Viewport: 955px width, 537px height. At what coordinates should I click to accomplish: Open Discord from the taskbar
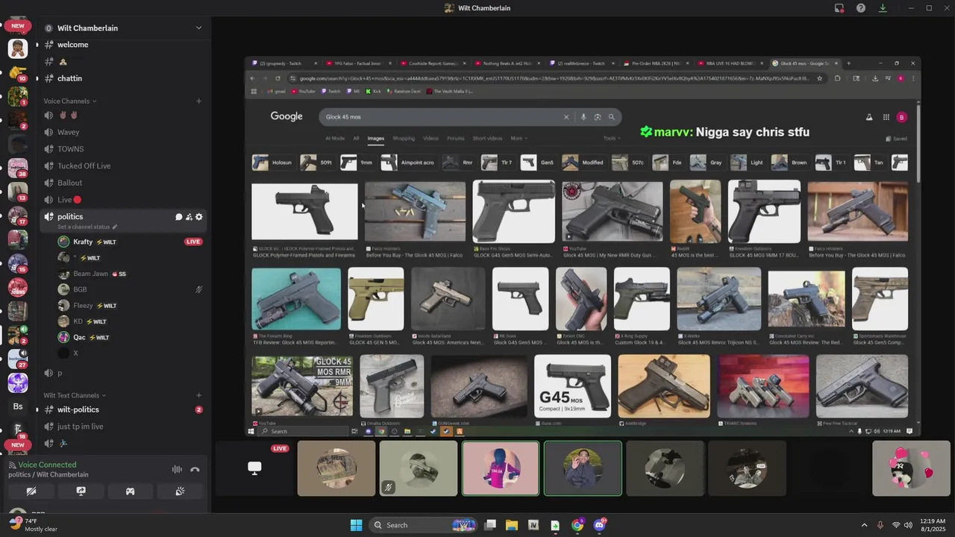point(600,525)
